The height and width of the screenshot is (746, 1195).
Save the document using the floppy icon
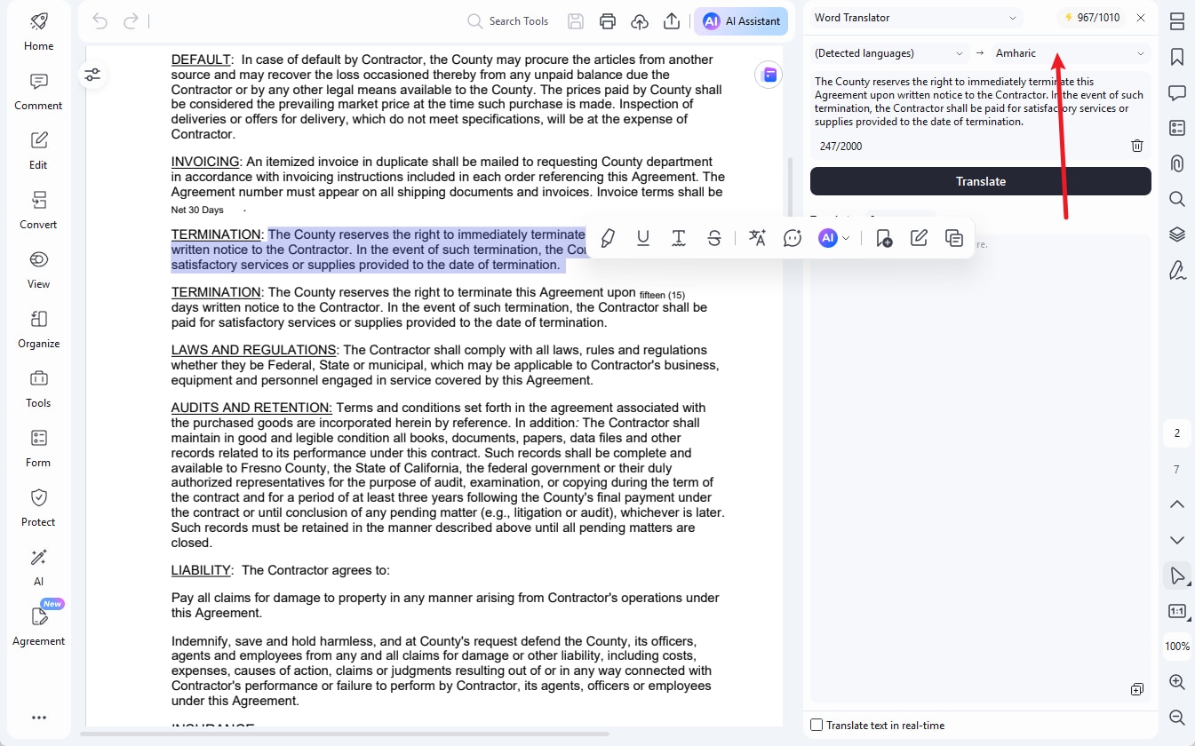pyautogui.click(x=576, y=21)
